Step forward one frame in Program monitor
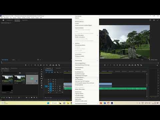Screen dimensions: 160x120 tap(123, 65)
